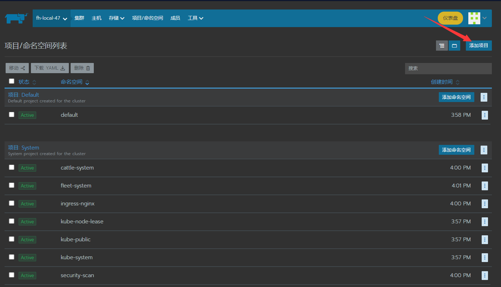Click the 创建时间 column header
This screenshot has width=501, height=287.
coord(442,82)
